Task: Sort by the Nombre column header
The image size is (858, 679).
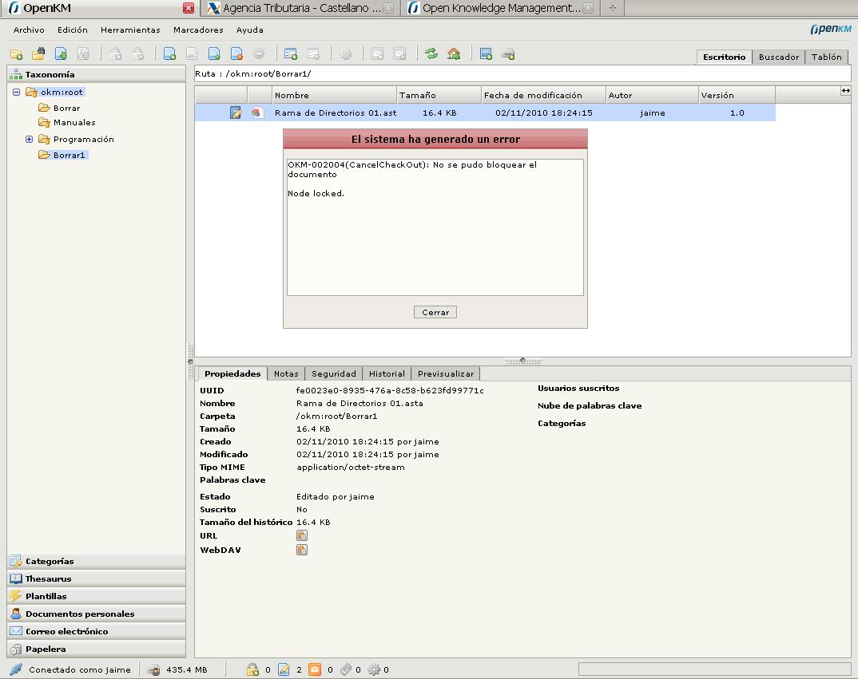Action: [x=335, y=95]
